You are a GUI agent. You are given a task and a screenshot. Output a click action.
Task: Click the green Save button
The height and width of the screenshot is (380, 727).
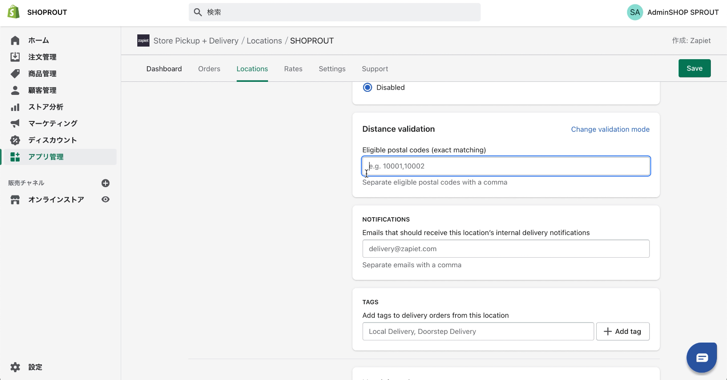coord(694,68)
